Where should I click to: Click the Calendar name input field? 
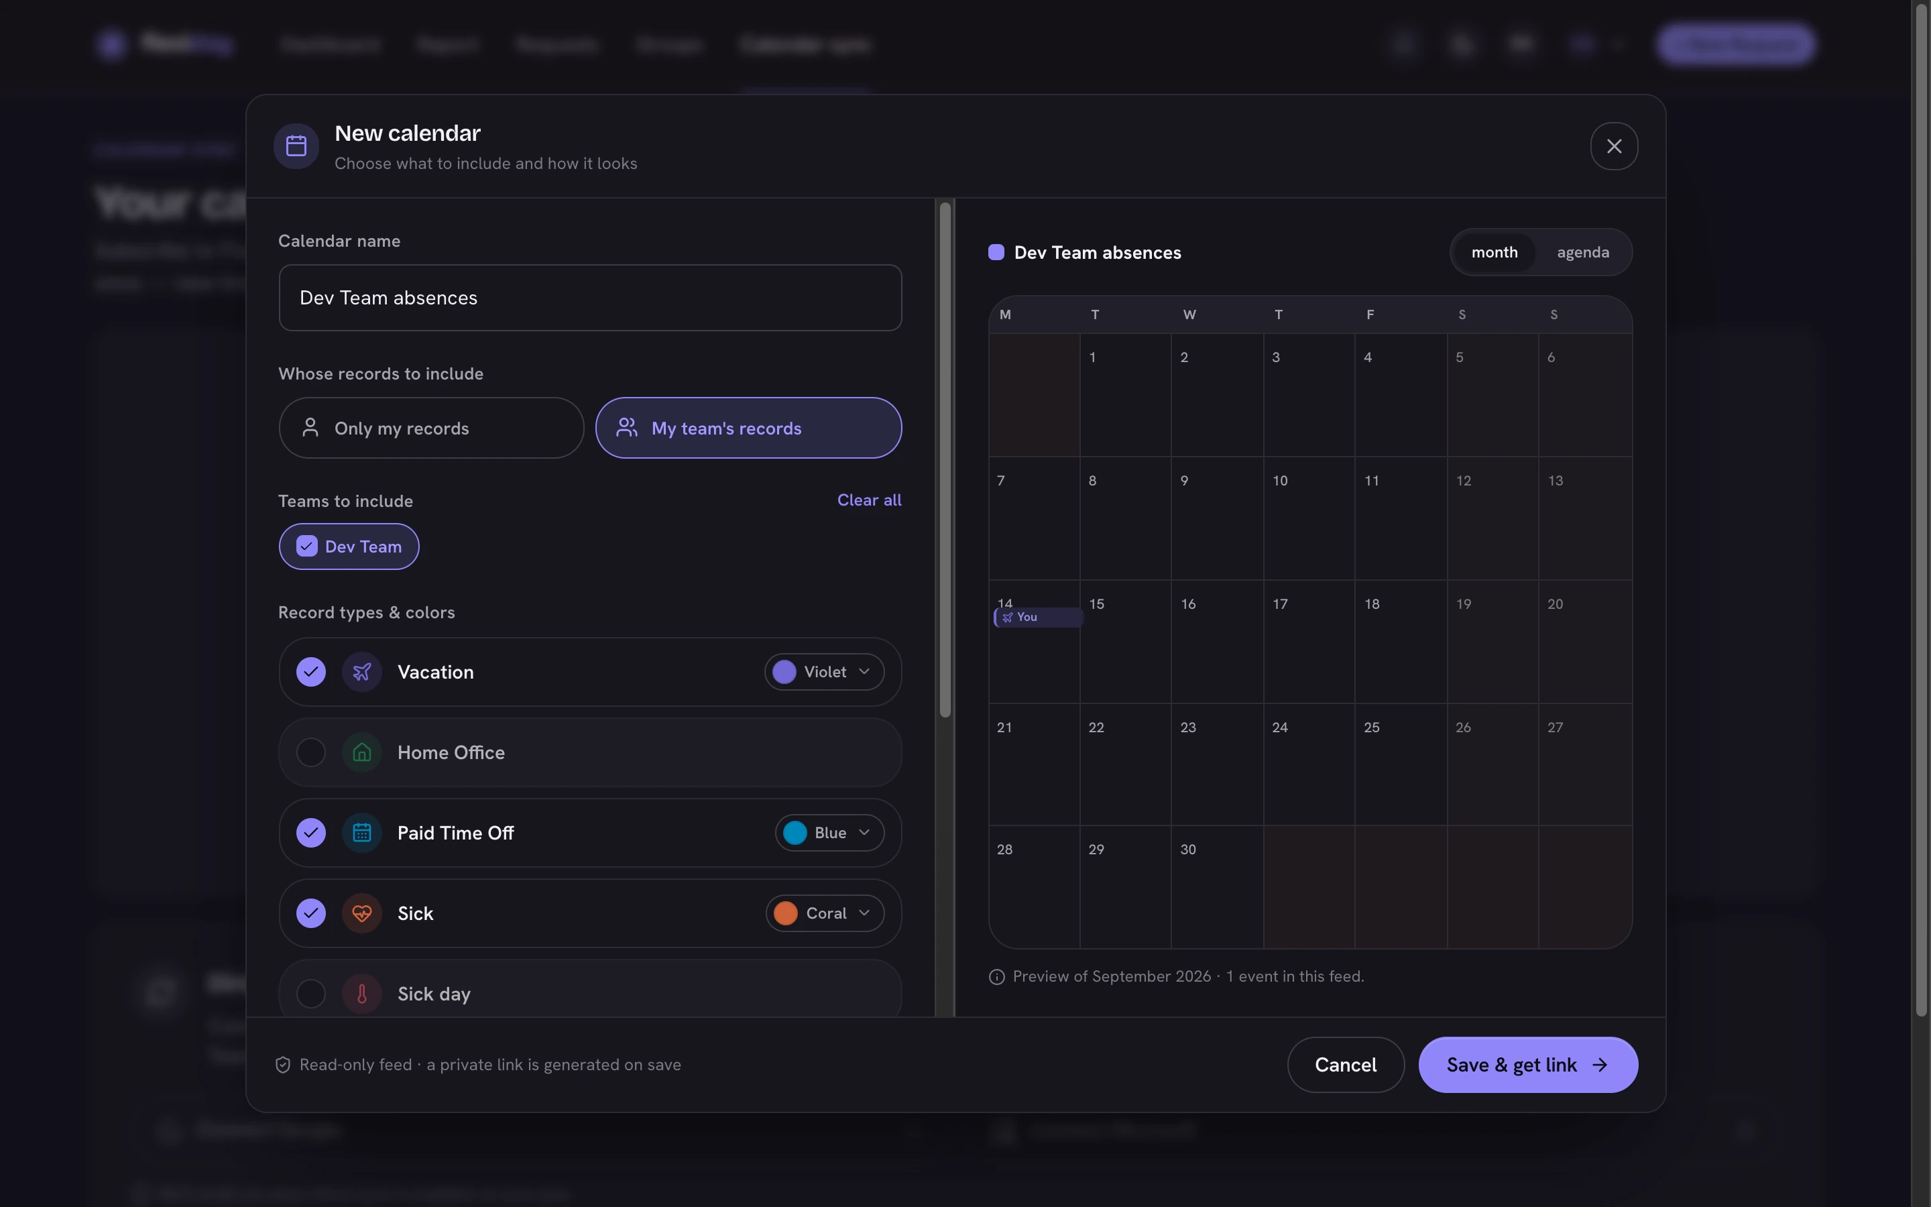tap(591, 298)
